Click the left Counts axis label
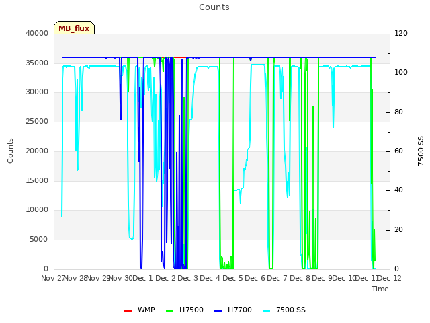Screen dimensions: 430x323 [x=10, y=151]
